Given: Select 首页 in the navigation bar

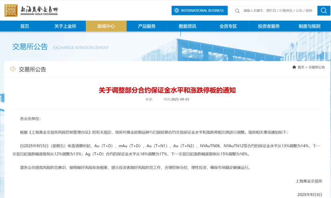Looking at the screenshot, I should tap(25, 26).
